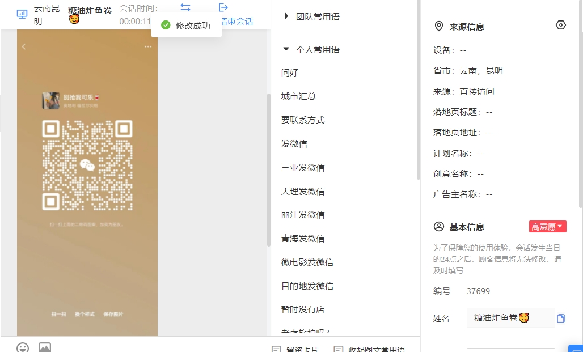Click the end session exit icon
This screenshot has height=352, width=583.
[223, 7]
